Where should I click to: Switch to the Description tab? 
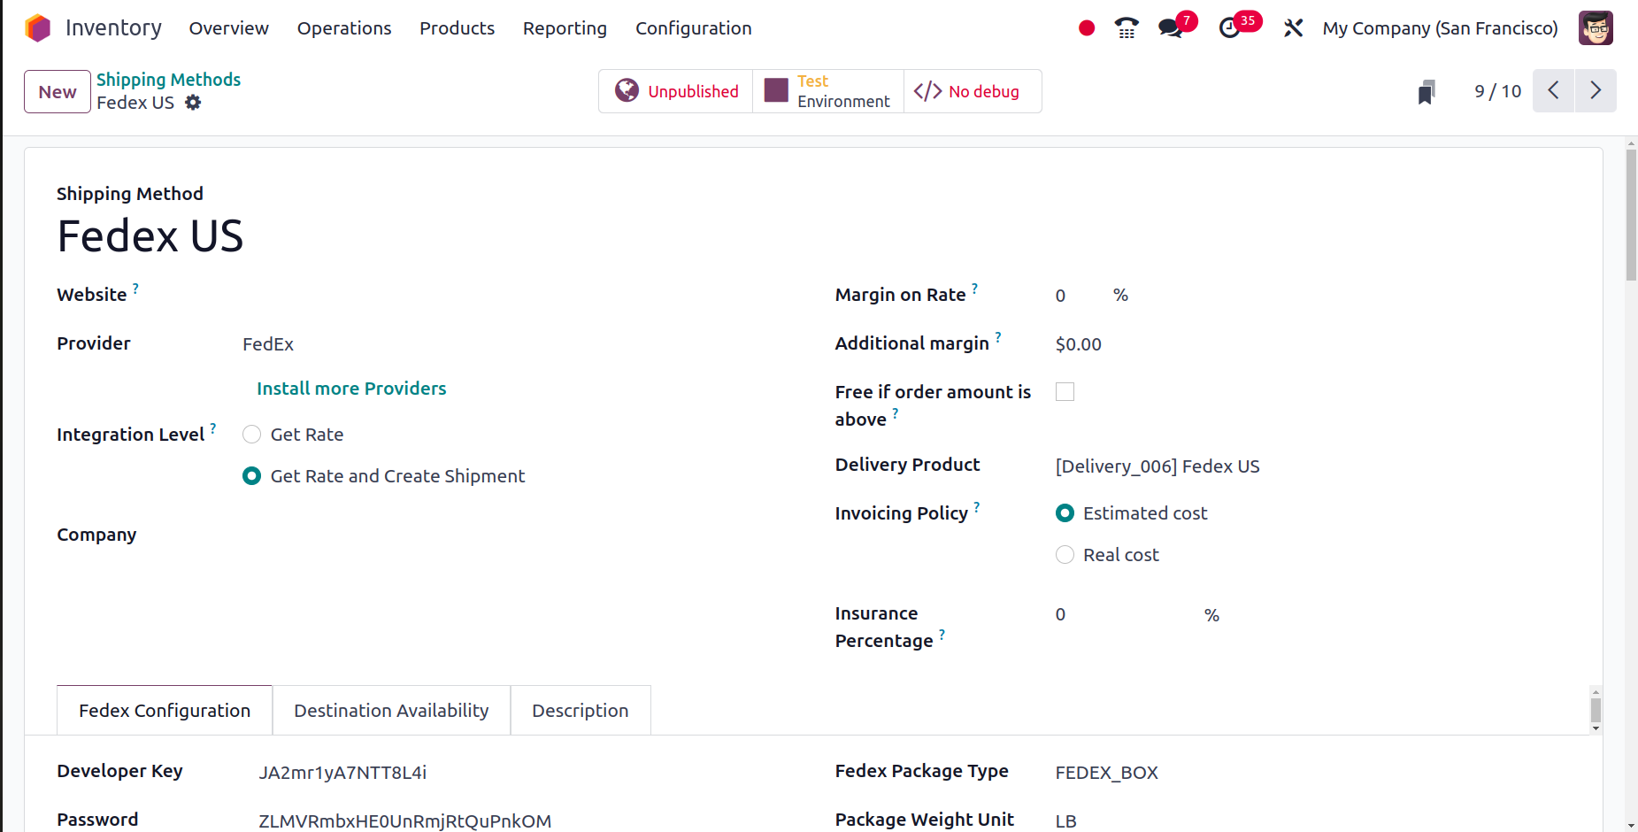click(581, 711)
